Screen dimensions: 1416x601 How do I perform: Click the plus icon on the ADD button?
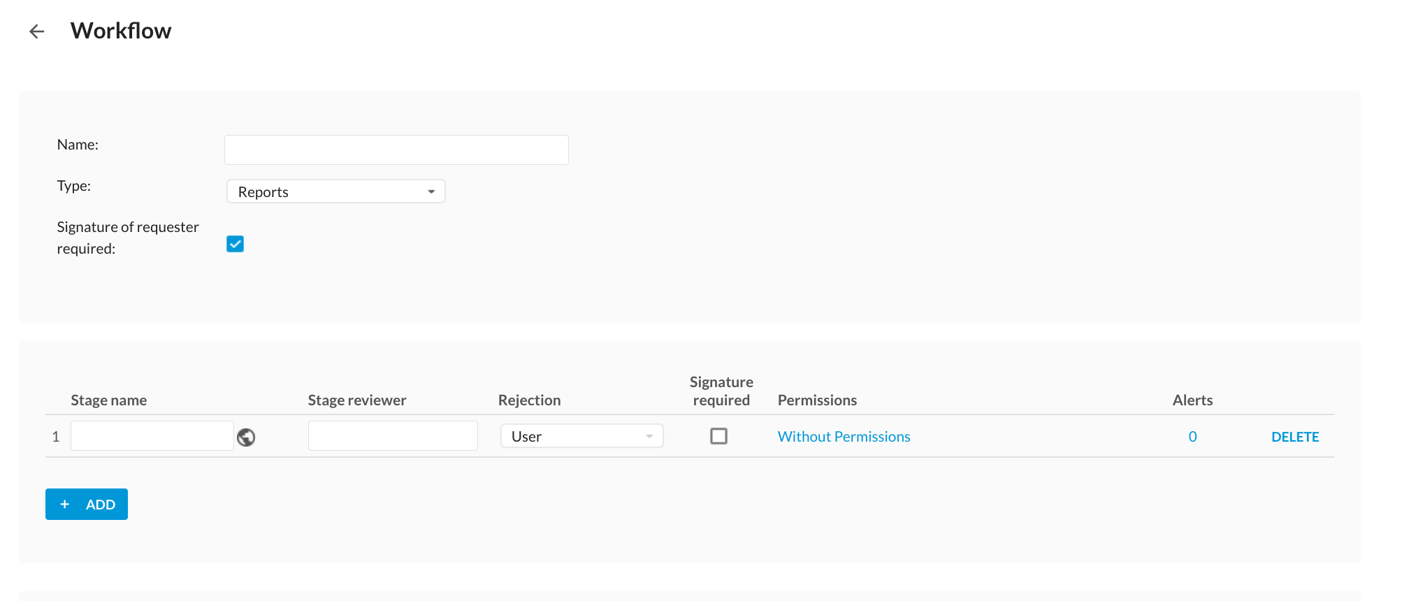[65, 505]
